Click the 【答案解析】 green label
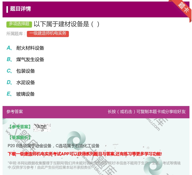Image resolution: width=192 pixels, height=175 pixels. point(20,138)
